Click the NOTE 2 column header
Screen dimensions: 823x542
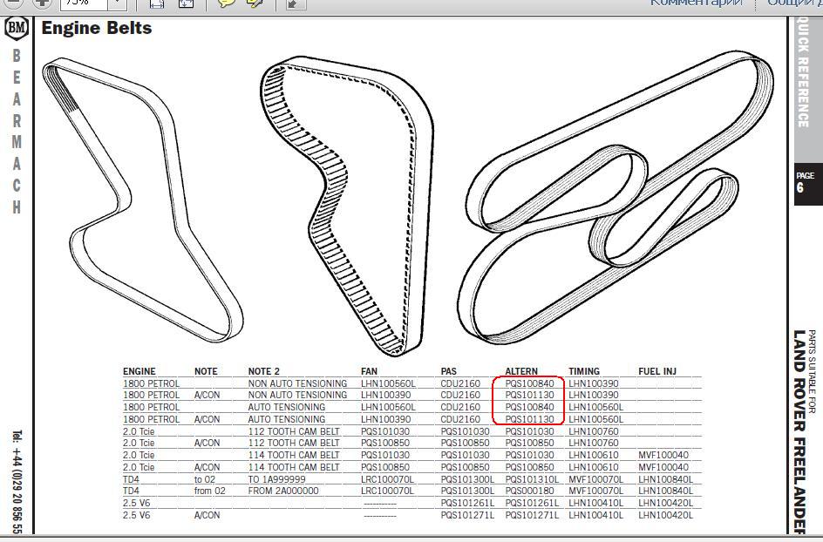pyautogui.click(x=264, y=371)
